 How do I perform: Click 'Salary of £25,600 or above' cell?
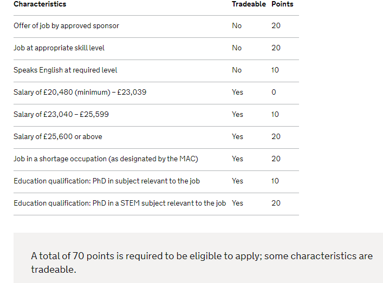[x=58, y=136]
